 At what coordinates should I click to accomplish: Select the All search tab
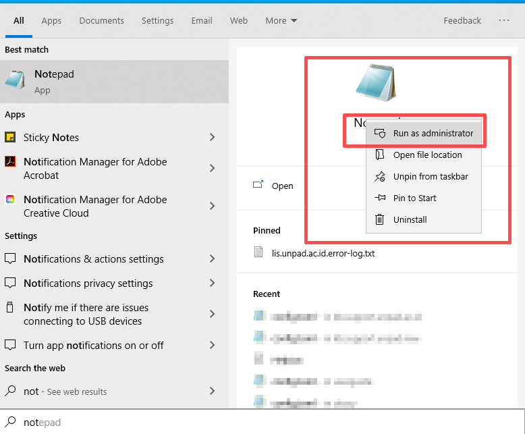[19, 21]
